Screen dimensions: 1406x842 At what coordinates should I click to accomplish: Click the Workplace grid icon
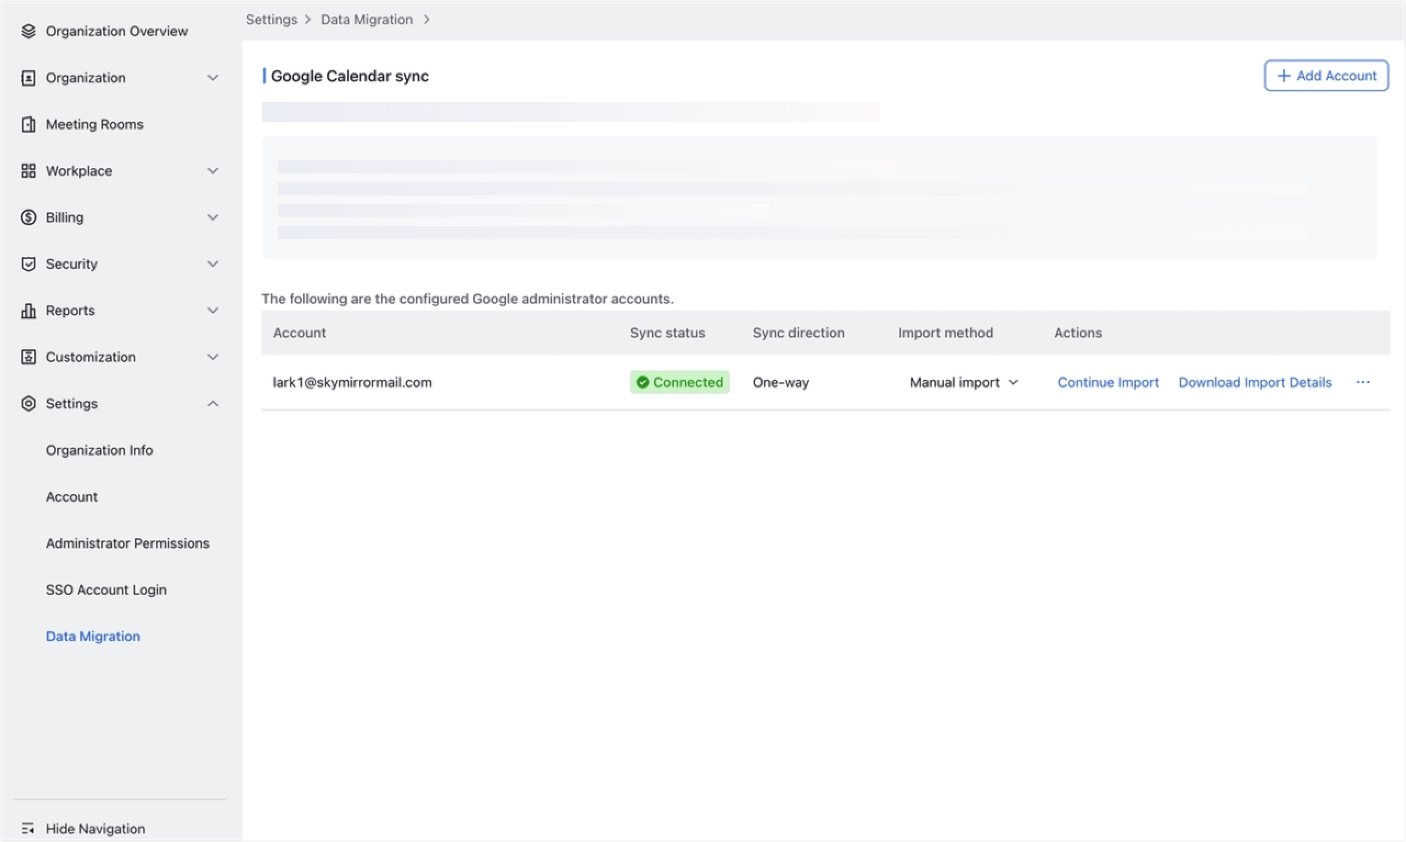29,170
